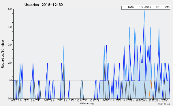This screenshot has width=173, height=106.
Task: Click the Total peak of 5 near 20 h
Action: click(x=145, y=10)
